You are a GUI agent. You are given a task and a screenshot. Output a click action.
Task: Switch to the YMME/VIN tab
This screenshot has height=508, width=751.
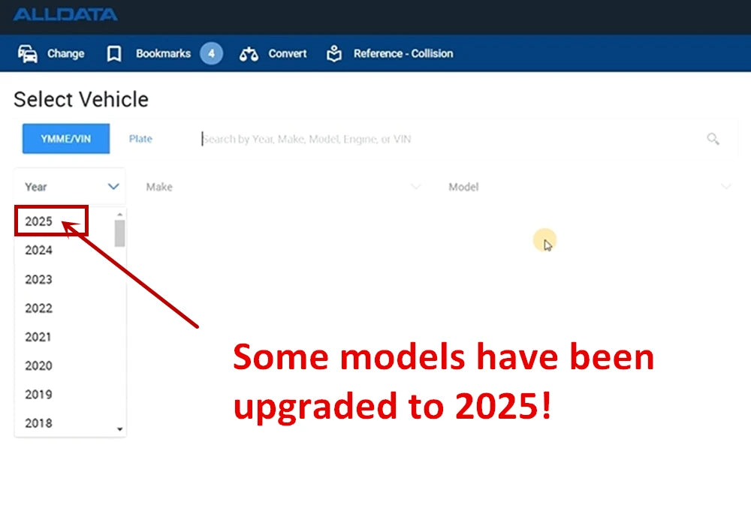pos(66,139)
